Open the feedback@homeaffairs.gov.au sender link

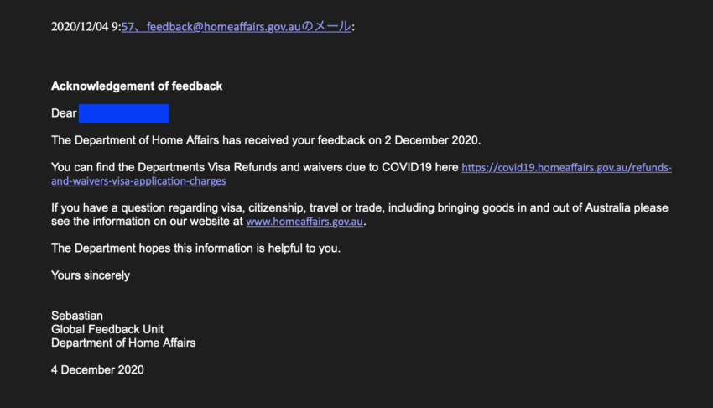[236, 27]
